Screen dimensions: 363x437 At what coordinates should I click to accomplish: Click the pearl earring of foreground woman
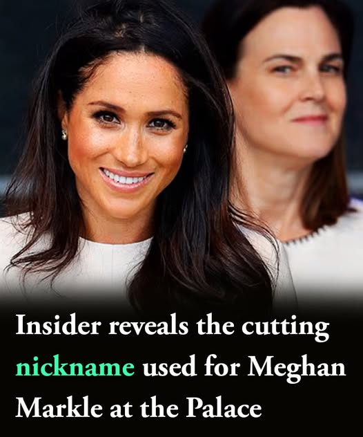(x=64, y=135)
